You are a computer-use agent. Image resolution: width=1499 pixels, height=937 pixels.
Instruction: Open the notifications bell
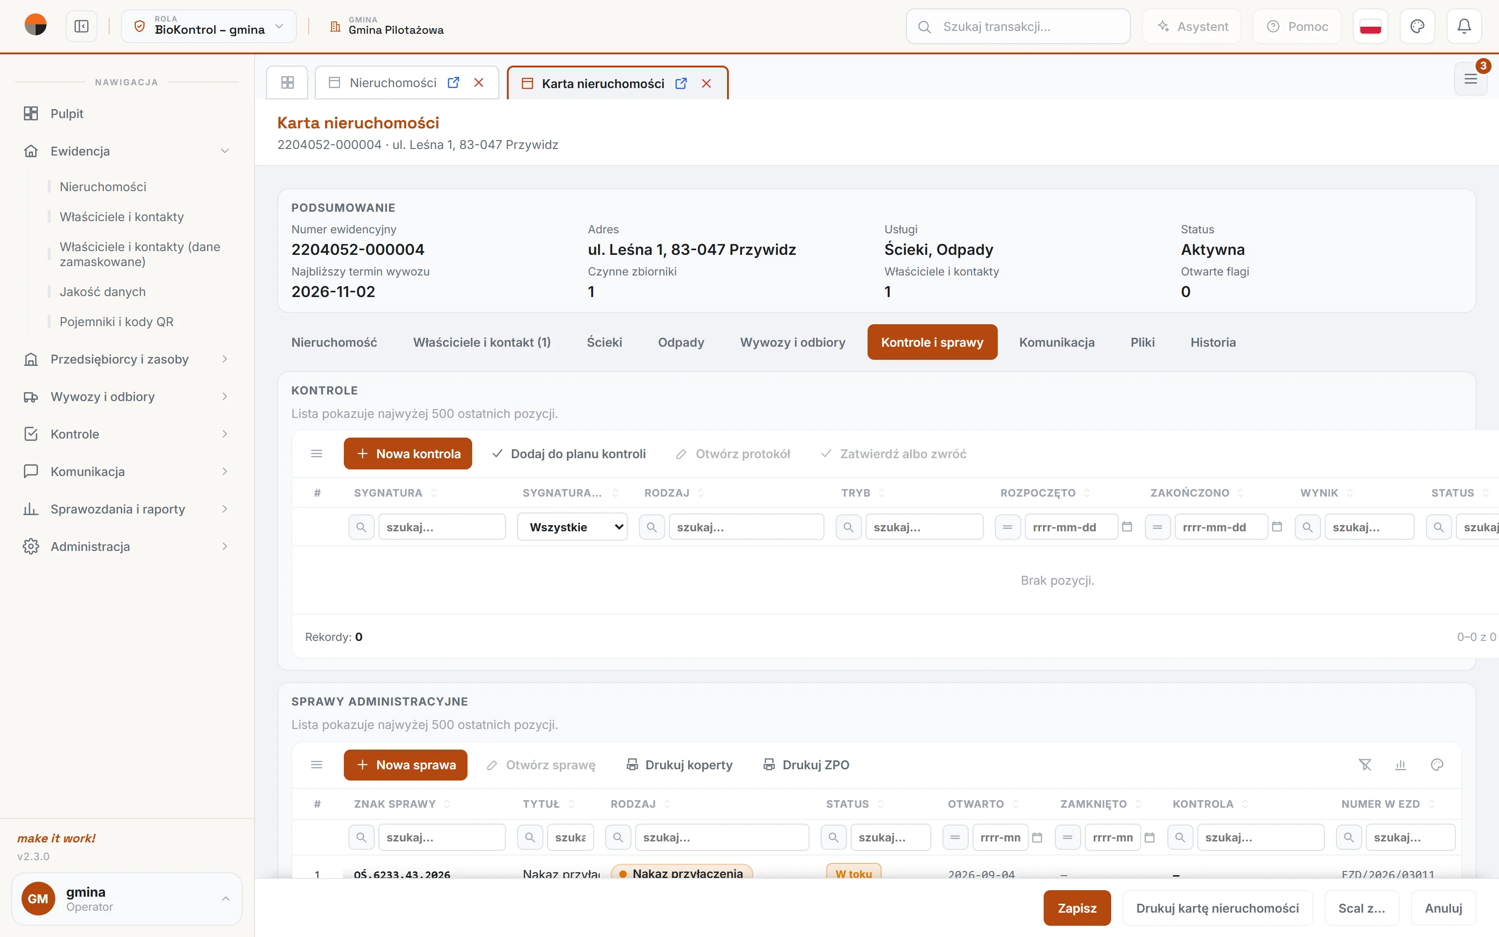[x=1464, y=27]
